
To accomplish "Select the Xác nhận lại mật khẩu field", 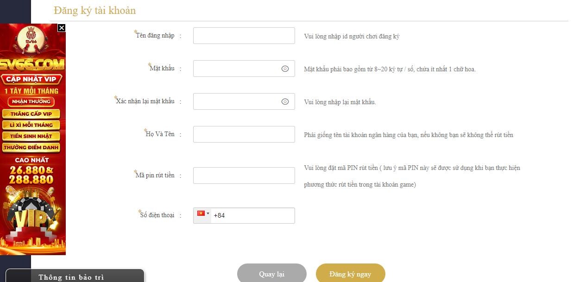I will [x=241, y=101].
